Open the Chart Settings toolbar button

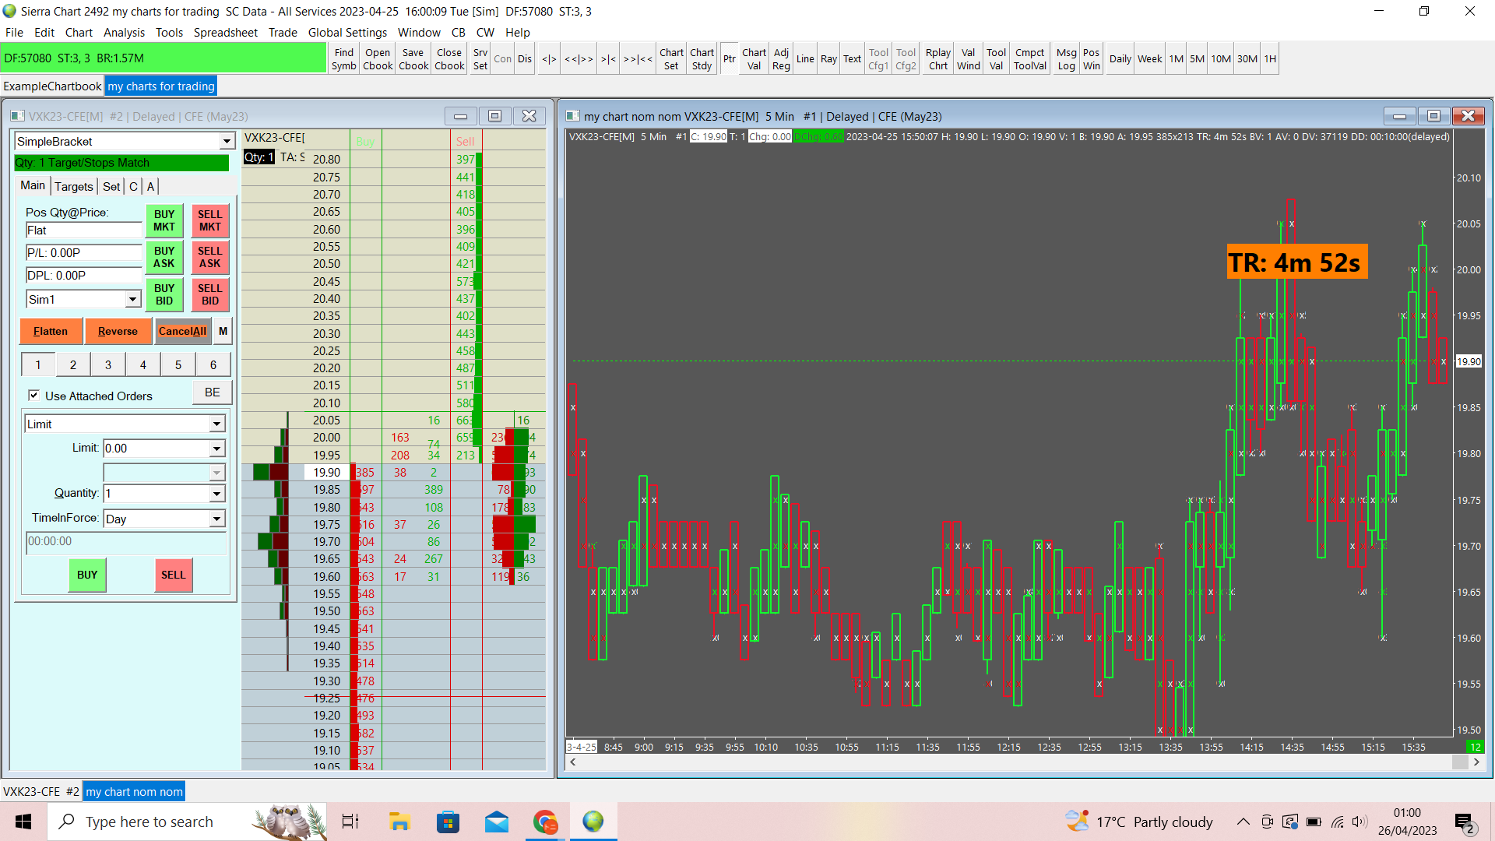(x=671, y=59)
